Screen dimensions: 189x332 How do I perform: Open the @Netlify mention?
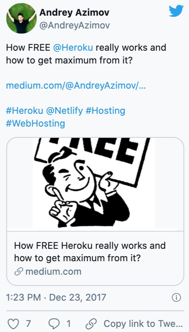click(x=64, y=111)
